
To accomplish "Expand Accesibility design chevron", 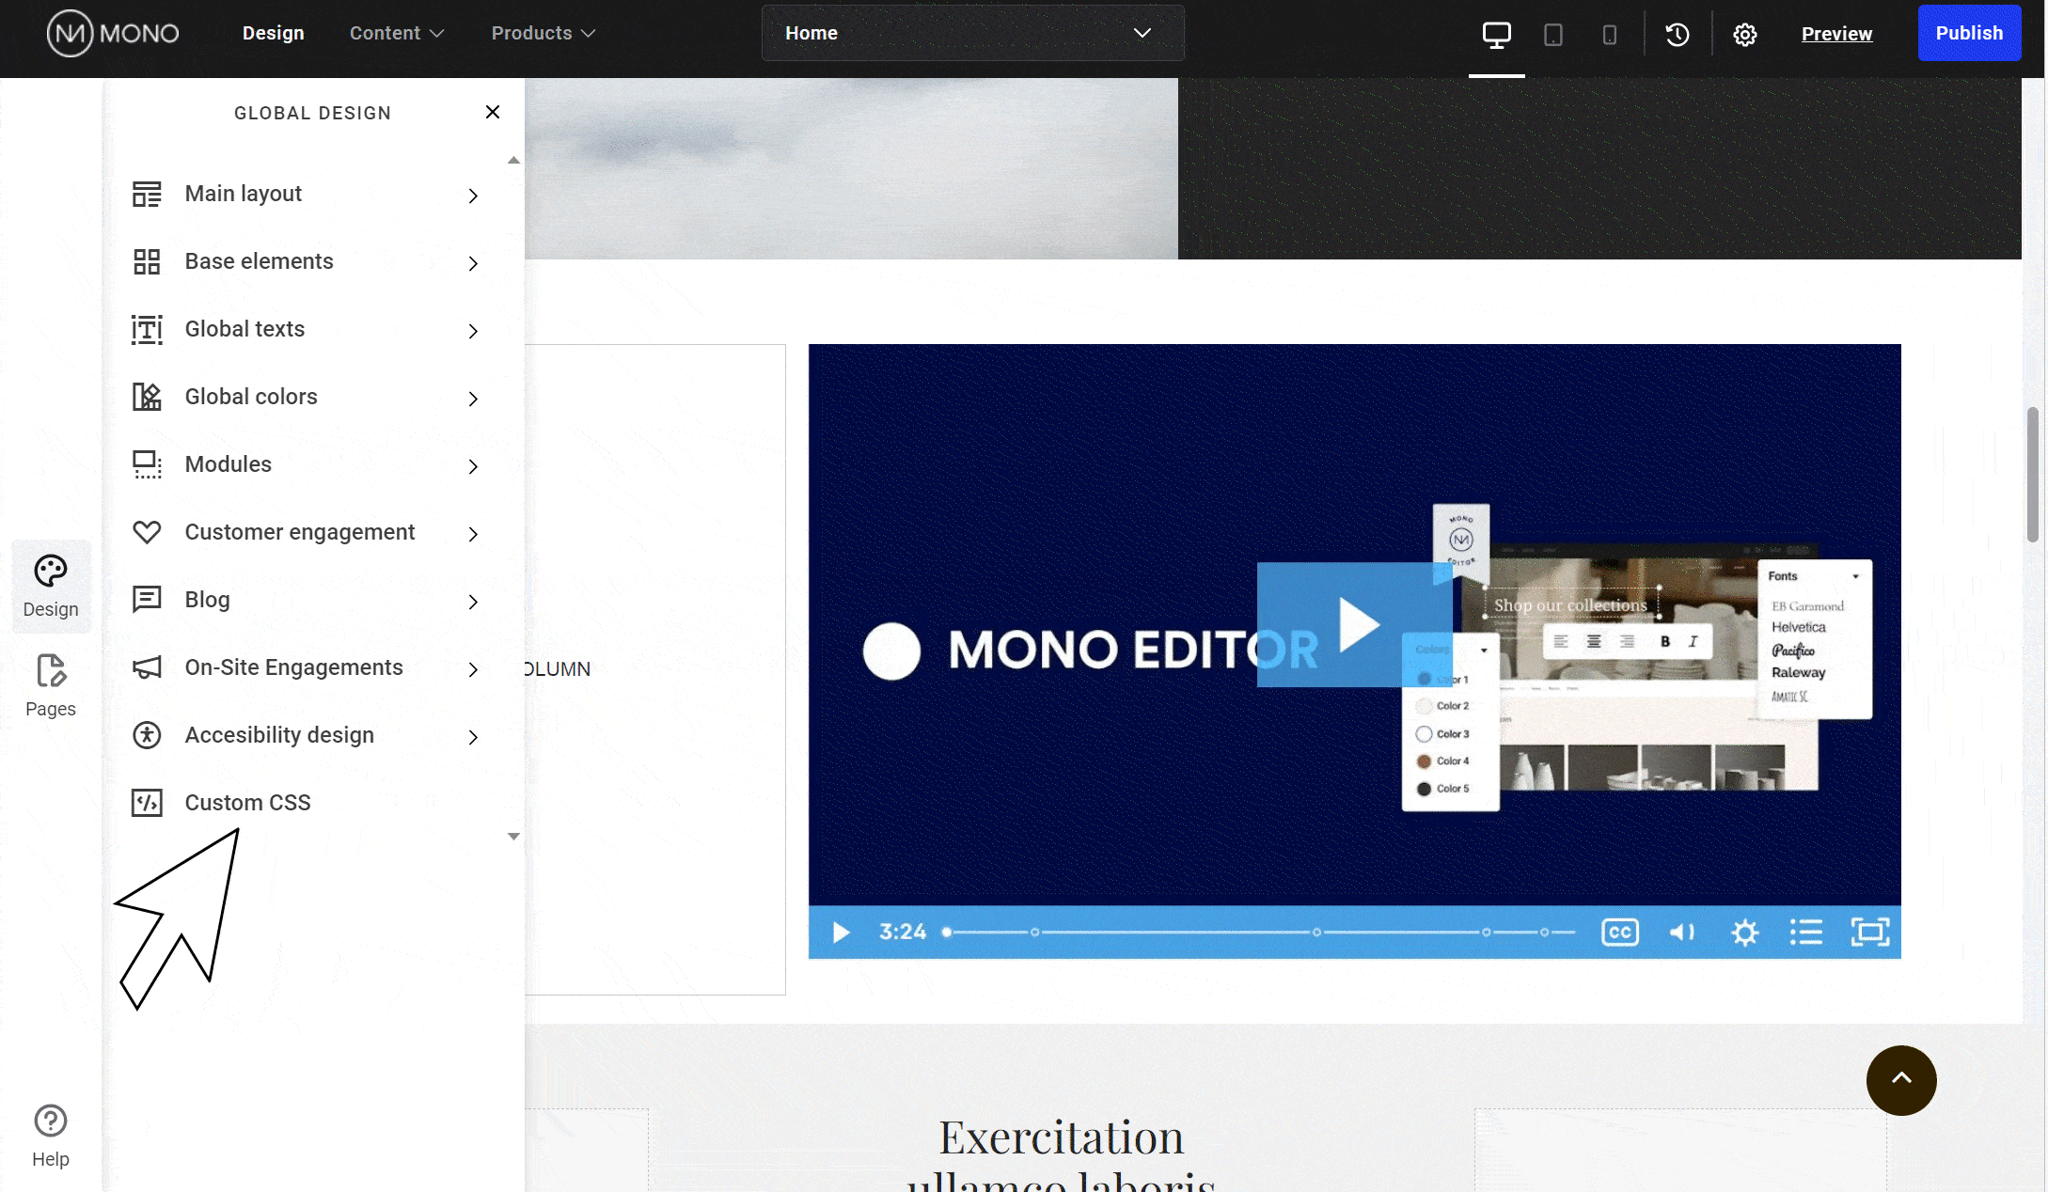I will 473,737.
